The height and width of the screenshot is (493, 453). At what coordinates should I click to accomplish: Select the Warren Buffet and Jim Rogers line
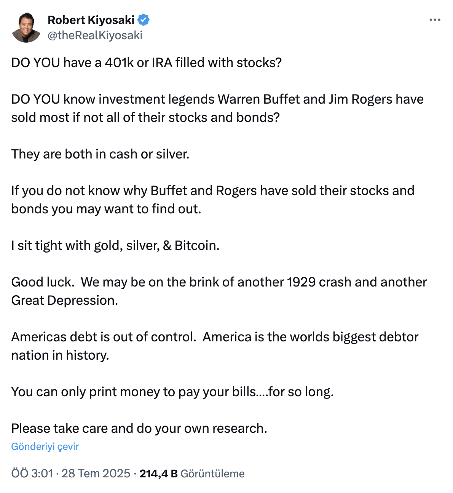(x=217, y=99)
